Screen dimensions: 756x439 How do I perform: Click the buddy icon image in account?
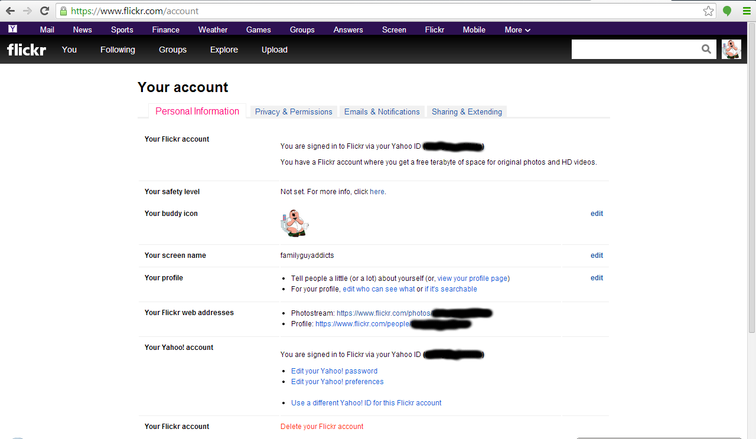[x=294, y=223]
